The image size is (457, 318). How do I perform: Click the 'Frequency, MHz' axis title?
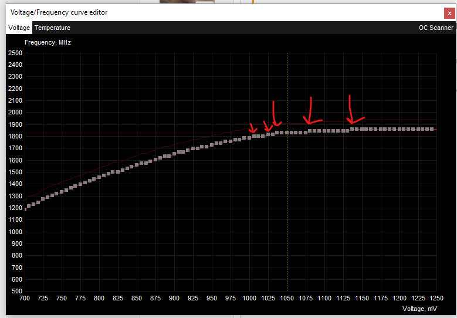pos(48,43)
